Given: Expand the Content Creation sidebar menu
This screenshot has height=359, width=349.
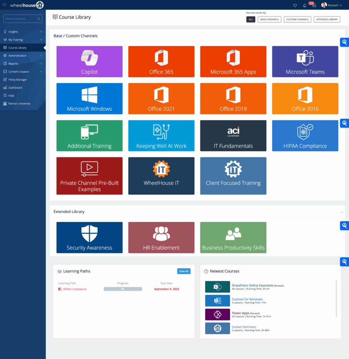Looking at the screenshot, I should click(23, 72).
